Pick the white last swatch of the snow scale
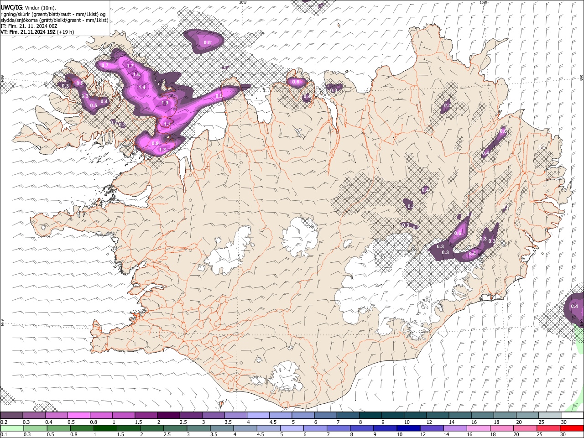Image resolution: width=584 pixels, height=438 pixels. click(x=572, y=416)
